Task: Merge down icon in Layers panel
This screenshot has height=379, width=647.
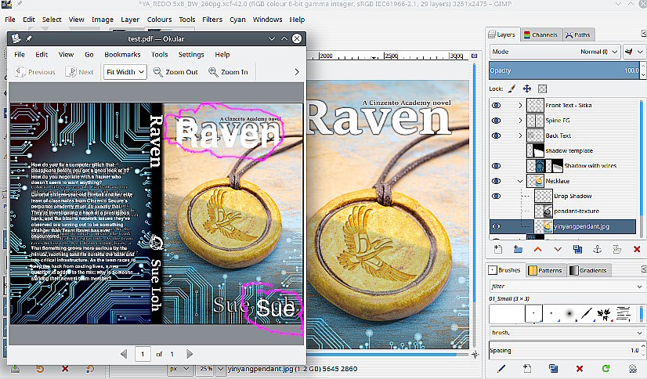Action: click(x=617, y=249)
